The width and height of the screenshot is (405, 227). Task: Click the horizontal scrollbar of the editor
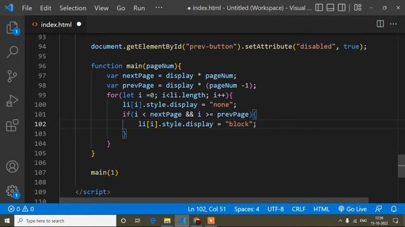[214, 201]
